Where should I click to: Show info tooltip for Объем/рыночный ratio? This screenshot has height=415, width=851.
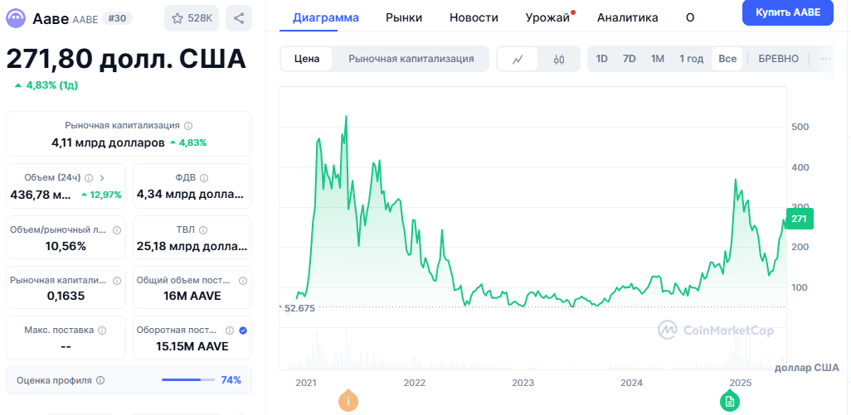tap(117, 230)
